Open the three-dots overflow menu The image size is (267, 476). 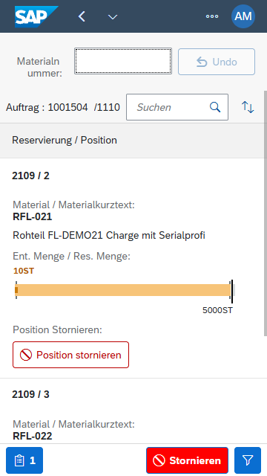tap(212, 16)
